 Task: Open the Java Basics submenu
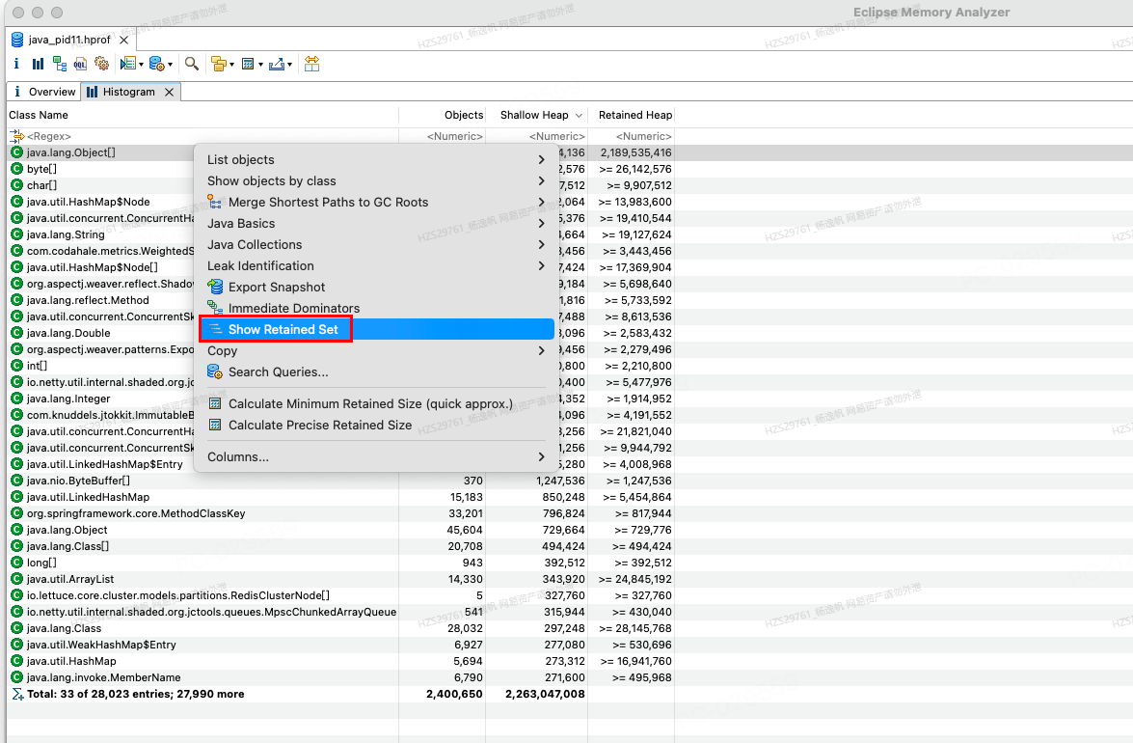376,223
